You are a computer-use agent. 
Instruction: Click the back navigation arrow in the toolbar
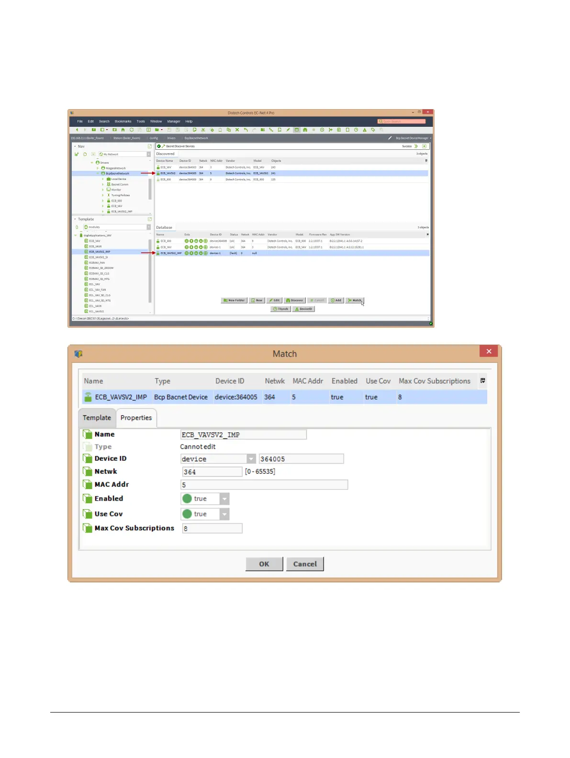click(x=77, y=130)
